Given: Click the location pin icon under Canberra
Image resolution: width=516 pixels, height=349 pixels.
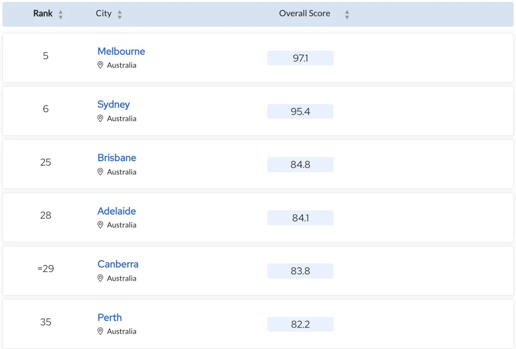Looking at the screenshot, I should click(x=100, y=278).
